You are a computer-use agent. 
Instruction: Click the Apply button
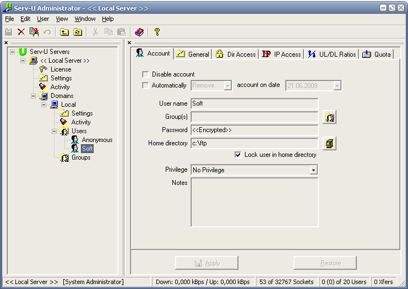206,263
